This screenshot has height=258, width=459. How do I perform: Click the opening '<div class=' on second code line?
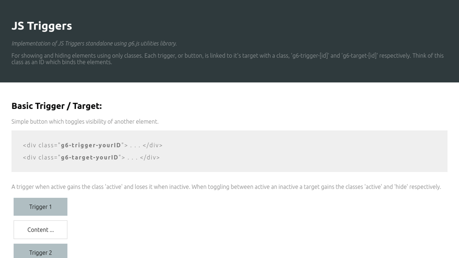click(40, 157)
